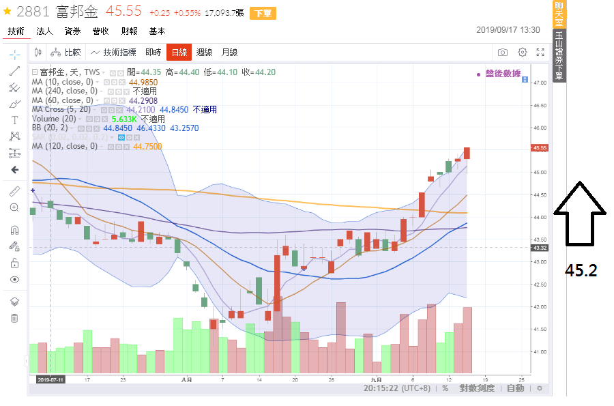Screen dimensions: 614x406
Task: Click the favorite star next to 2881
Action: [7, 11]
